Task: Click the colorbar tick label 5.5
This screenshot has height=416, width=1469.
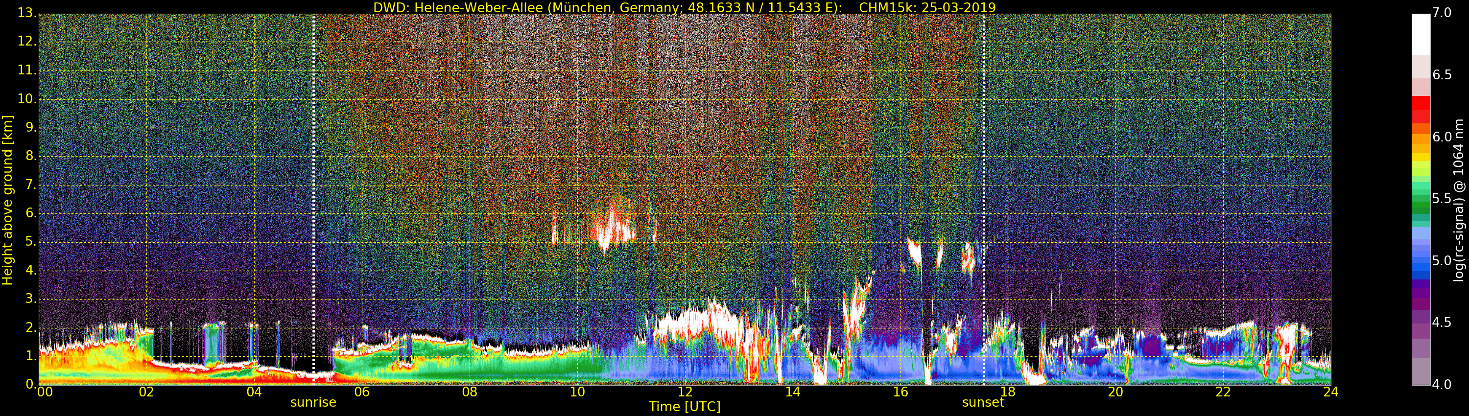Action: [1441, 198]
